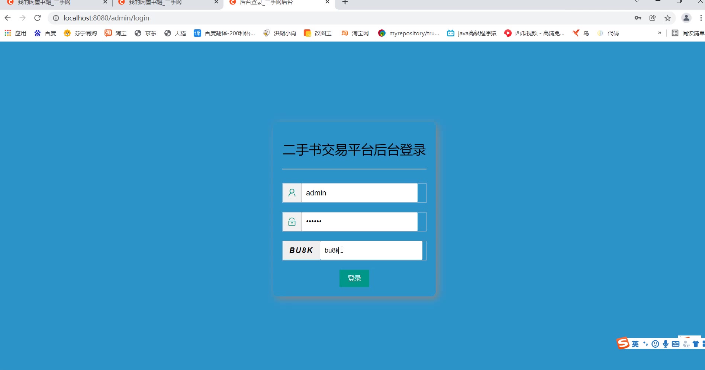This screenshot has width=705, height=370.
Task: Open the 天猫 bookmark
Action: click(x=175, y=33)
